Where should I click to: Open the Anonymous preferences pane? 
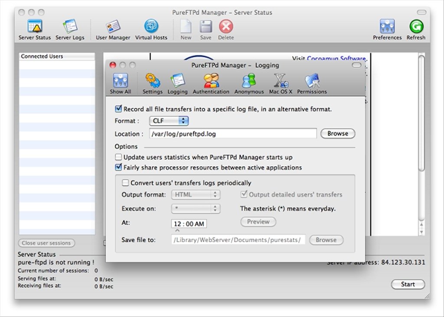[249, 84]
